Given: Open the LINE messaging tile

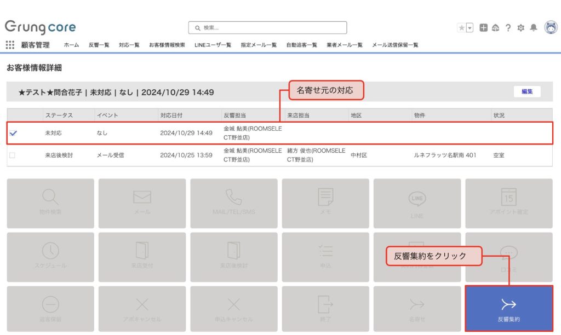Looking at the screenshot, I should click(417, 203).
